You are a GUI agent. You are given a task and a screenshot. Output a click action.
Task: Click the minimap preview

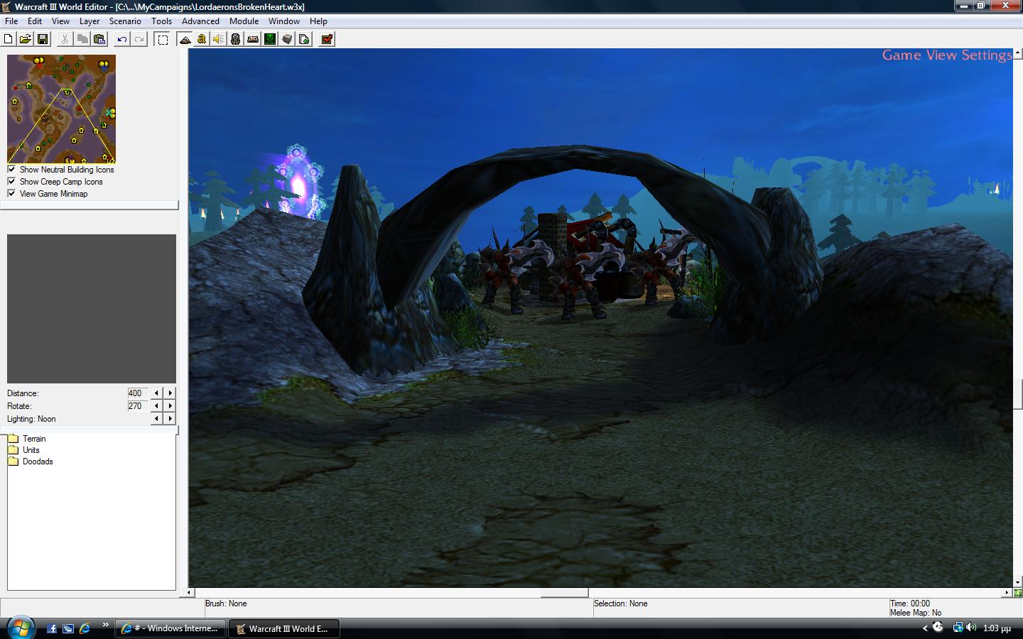click(61, 109)
